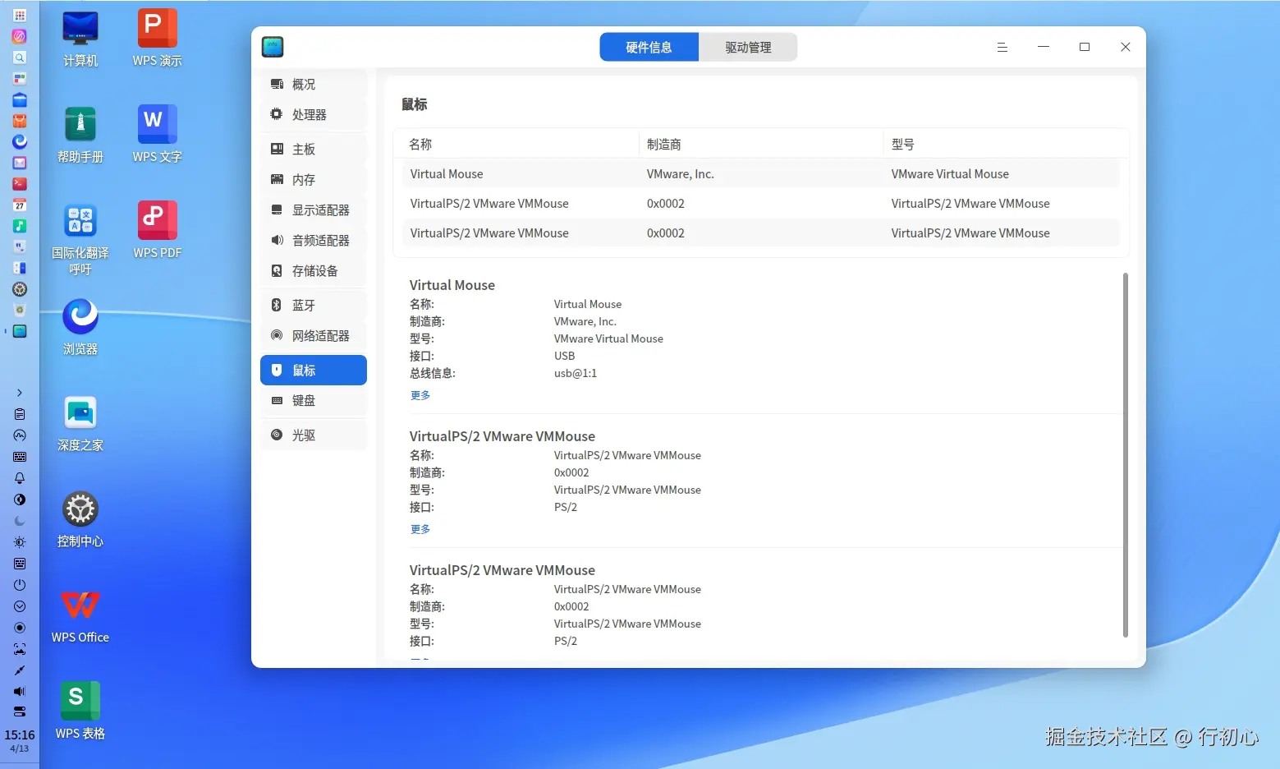The height and width of the screenshot is (769, 1280).
Task: Click the highlighted 鼠标 sidebar item
Action: [314, 370]
